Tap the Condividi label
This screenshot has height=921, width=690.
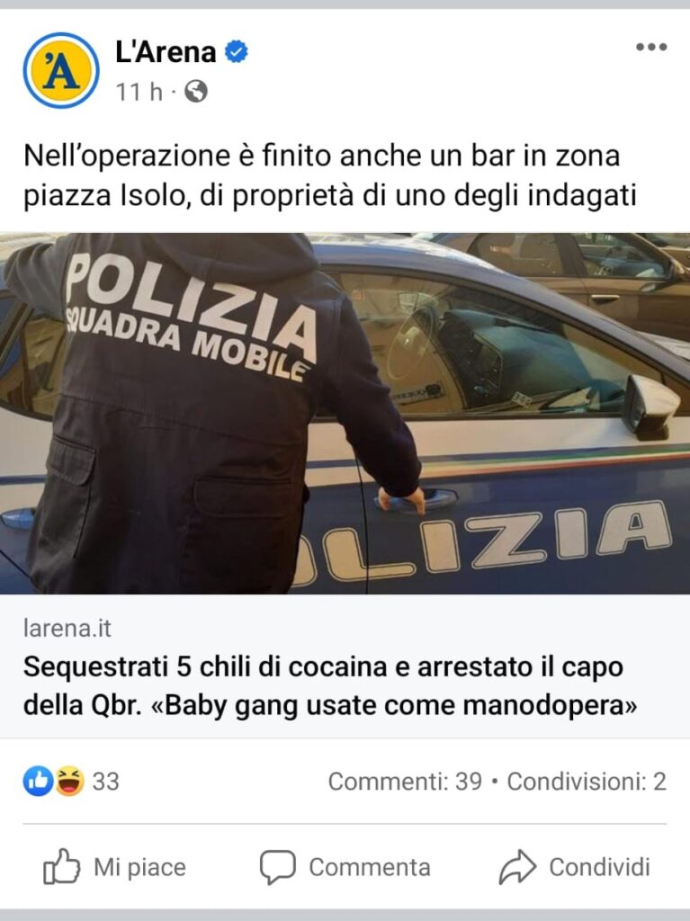pos(599,867)
